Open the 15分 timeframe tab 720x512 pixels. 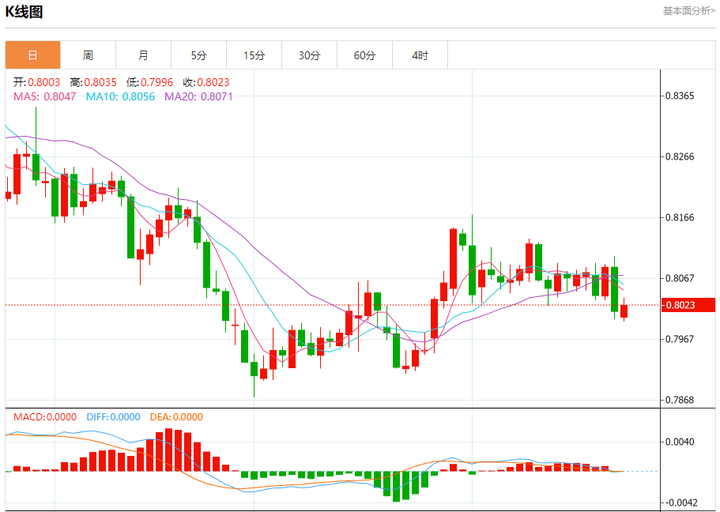pyautogui.click(x=254, y=55)
